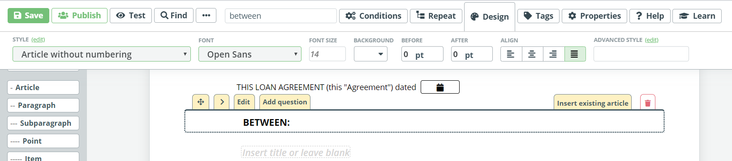The image size is (732, 161).
Task: Click the move handle icon above BETWEEN article
Action: coord(201,102)
